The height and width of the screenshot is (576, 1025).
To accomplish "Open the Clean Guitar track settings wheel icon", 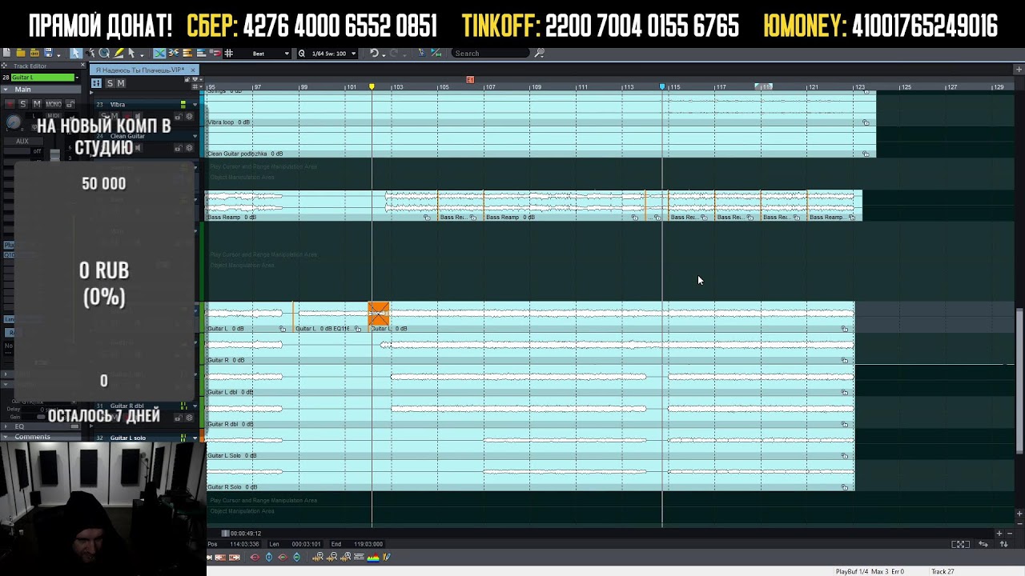I will pos(189,149).
